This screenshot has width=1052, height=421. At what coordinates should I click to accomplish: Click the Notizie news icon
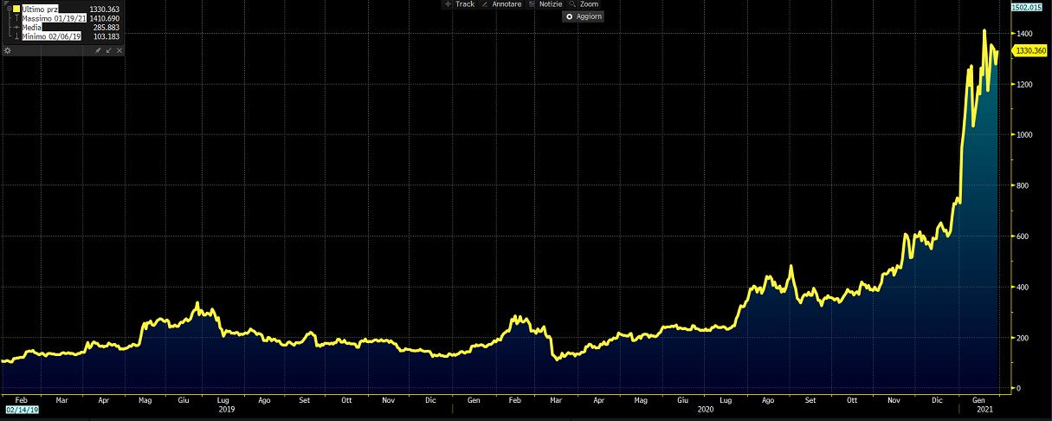pyautogui.click(x=532, y=4)
